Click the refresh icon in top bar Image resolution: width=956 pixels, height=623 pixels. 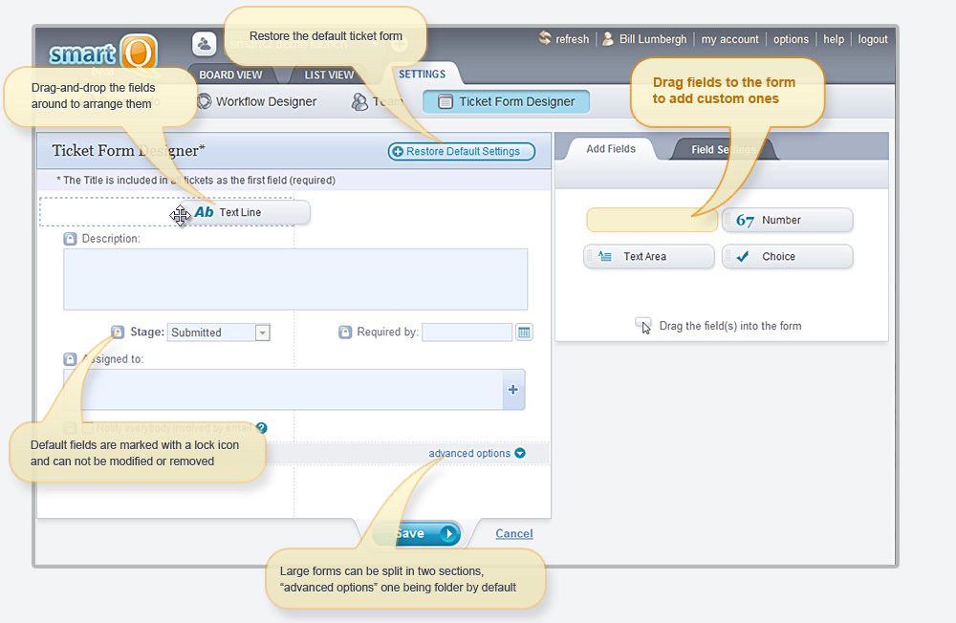point(545,39)
